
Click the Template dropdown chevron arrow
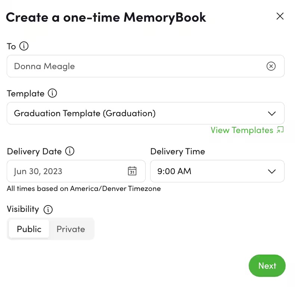coord(272,113)
